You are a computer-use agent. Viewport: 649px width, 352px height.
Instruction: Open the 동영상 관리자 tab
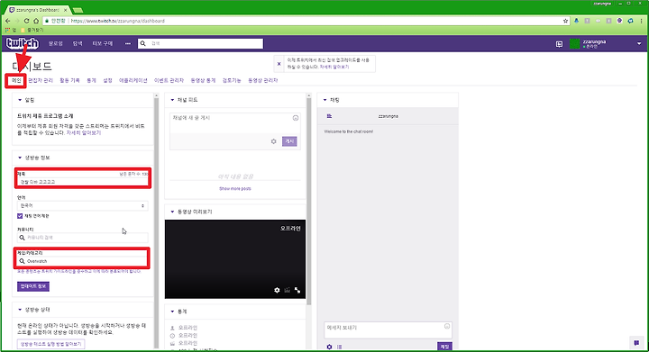pos(263,80)
